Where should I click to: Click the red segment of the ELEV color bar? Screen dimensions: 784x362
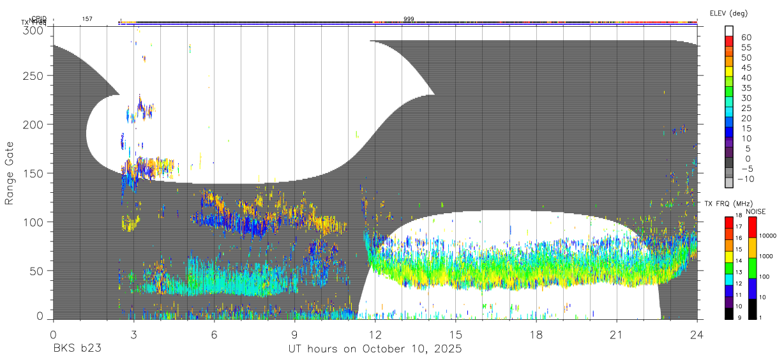[x=729, y=40]
